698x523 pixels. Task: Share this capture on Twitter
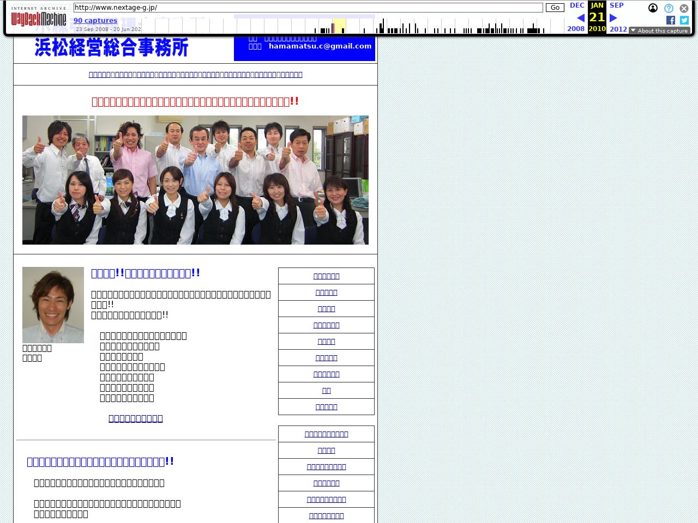pos(684,20)
